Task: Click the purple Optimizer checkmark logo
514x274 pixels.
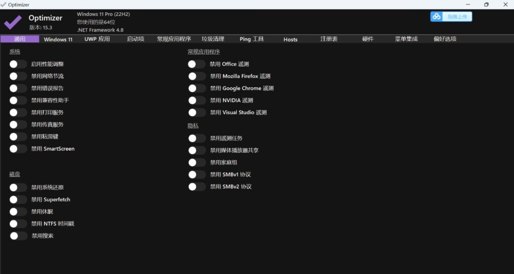Action: [13, 22]
